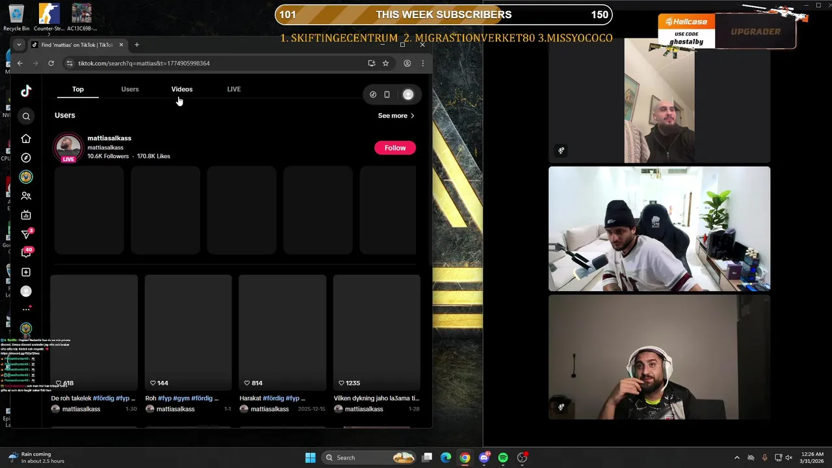
Task: Open the TikTok sidebar search icon
Action: [26, 116]
